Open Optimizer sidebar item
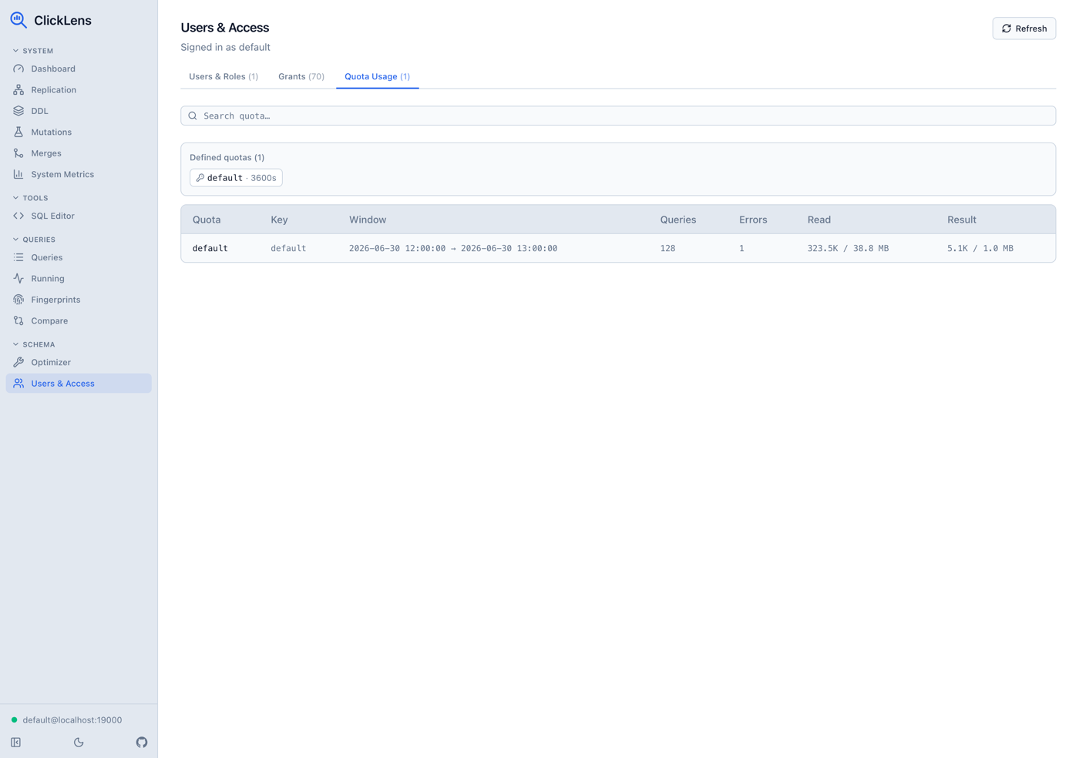This screenshot has height=758, width=1079. (x=79, y=362)
